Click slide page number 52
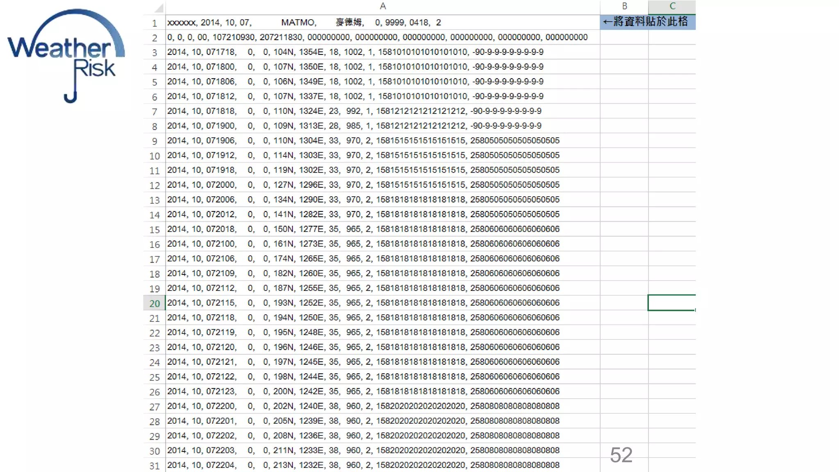The width and height of the screenshot is (839, 472). (x=621, y=455)
